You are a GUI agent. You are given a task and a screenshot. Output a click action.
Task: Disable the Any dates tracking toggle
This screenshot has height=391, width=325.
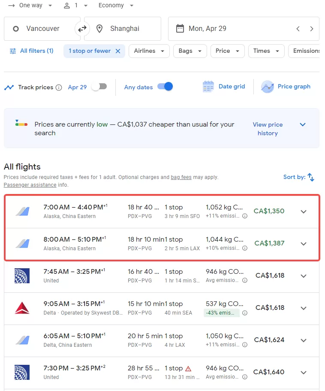pyautogui.click(x=166, y=87)
